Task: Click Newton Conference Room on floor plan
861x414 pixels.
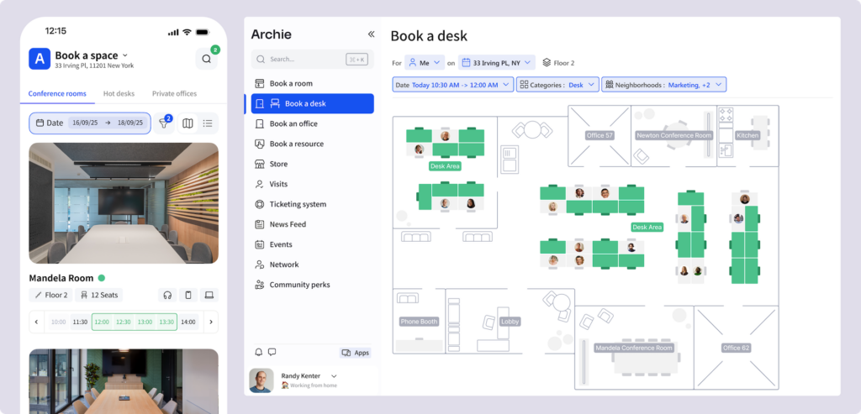Action: tap(673, 135)
